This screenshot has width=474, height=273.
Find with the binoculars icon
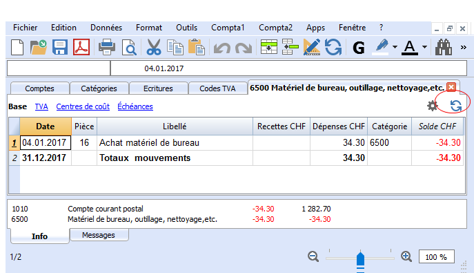[444, 47]
